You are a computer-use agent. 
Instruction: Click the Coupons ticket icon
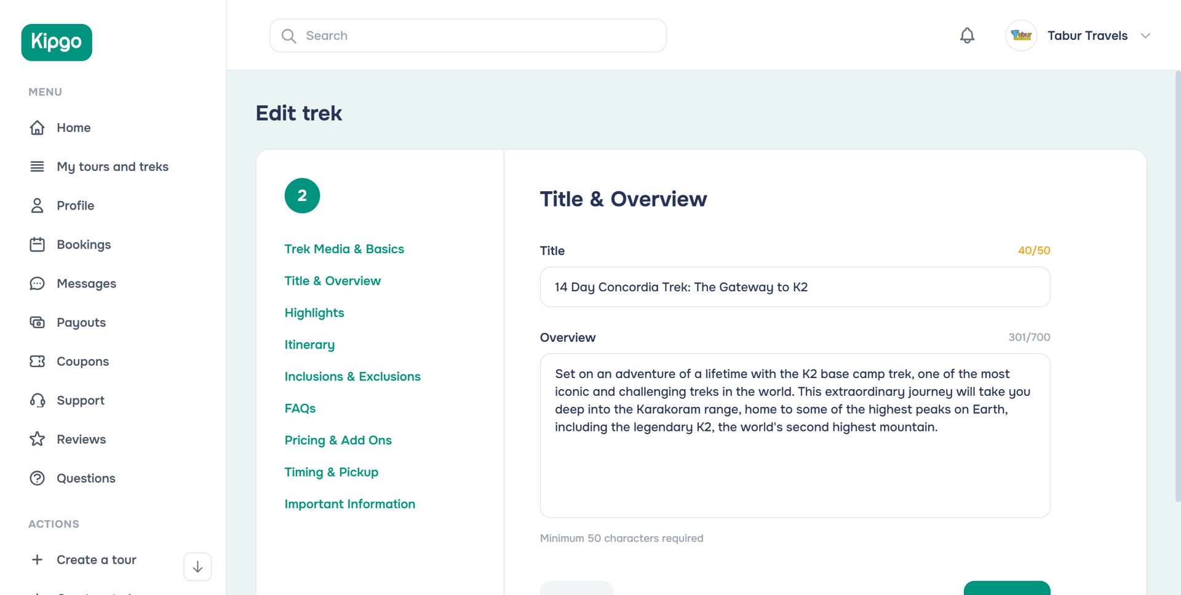pyautogui.click(x=37, y=361)
